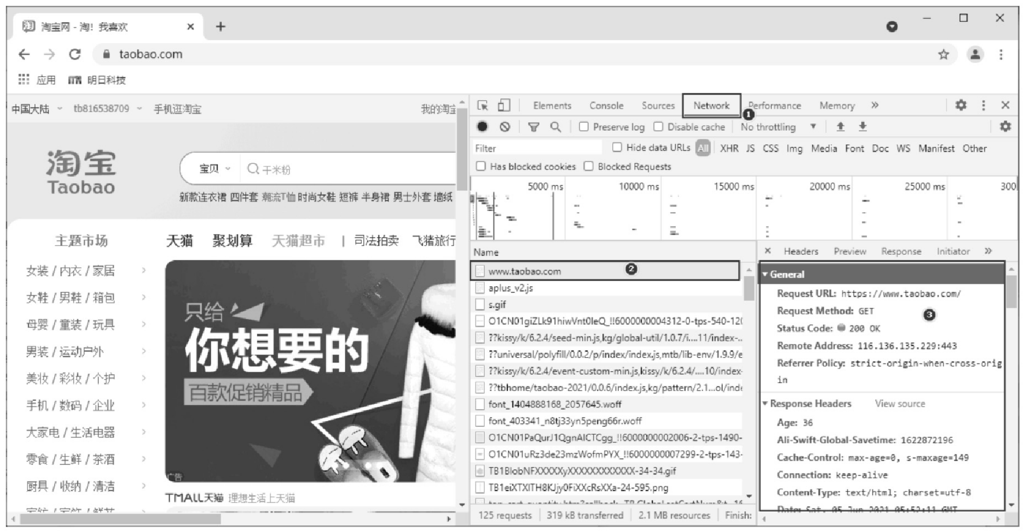The width and height of the screenshot is (1025, 532).
Task: Clear the network log
Action: [505, 127]
